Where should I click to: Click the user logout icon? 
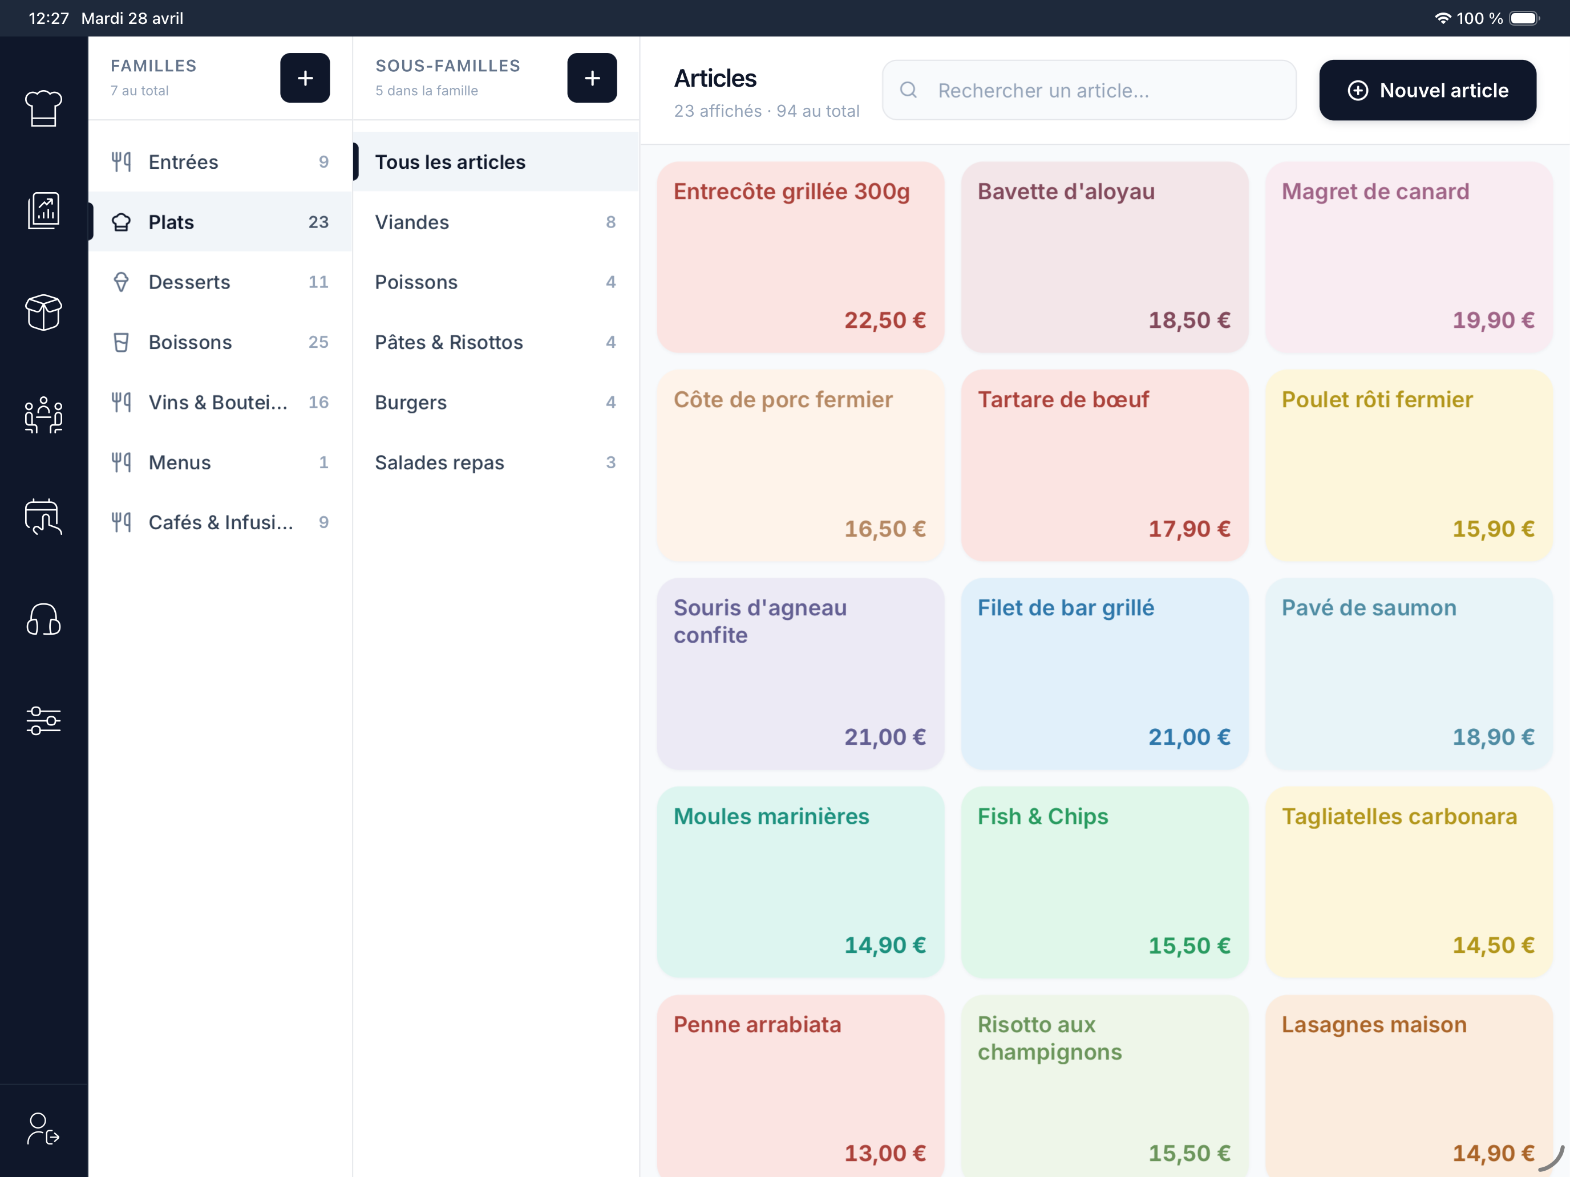coord(43,1129)
